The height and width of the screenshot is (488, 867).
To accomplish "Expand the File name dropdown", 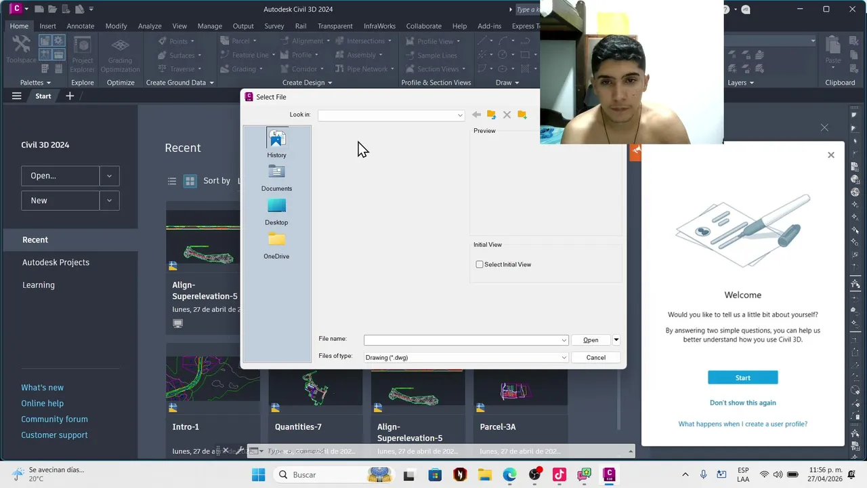I will coord(564,340).
